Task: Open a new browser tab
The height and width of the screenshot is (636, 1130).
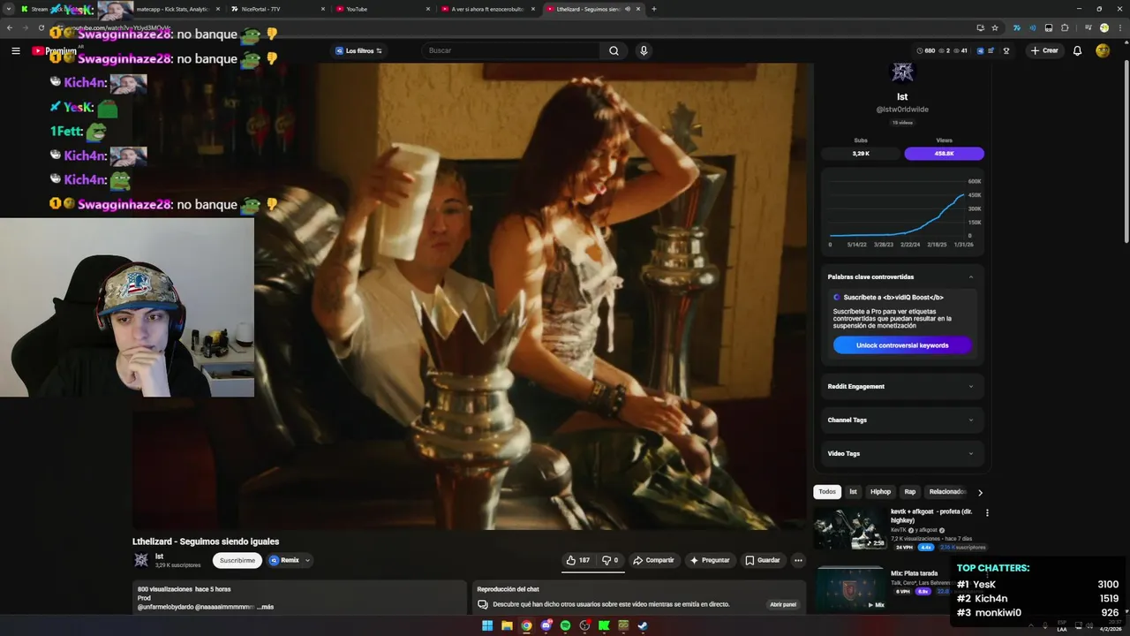Action: click(x=653, y=9)
